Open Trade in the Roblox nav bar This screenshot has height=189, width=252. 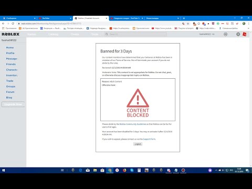(94, 34)
